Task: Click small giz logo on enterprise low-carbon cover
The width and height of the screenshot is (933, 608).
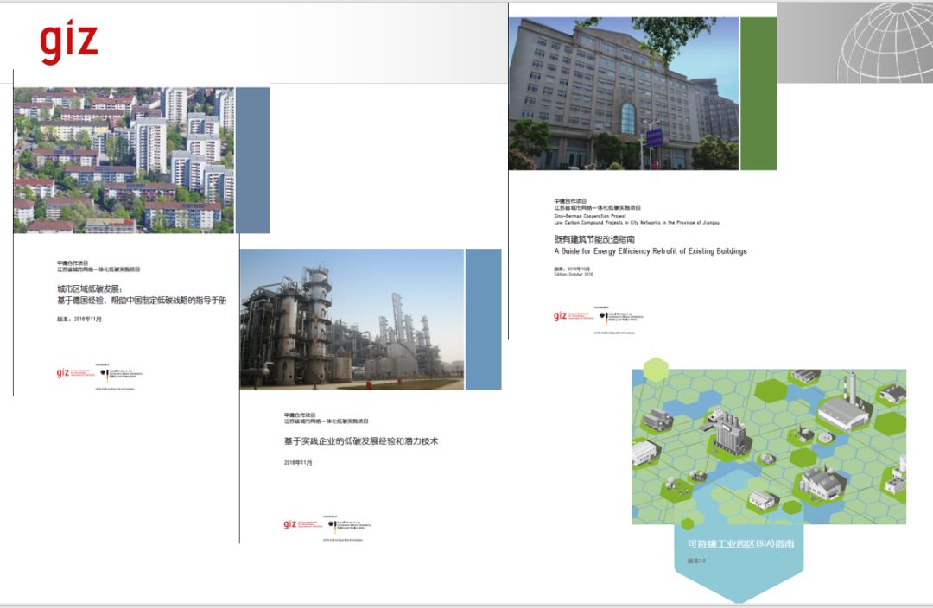Action: pyautogui.click(x=290, y=524)
